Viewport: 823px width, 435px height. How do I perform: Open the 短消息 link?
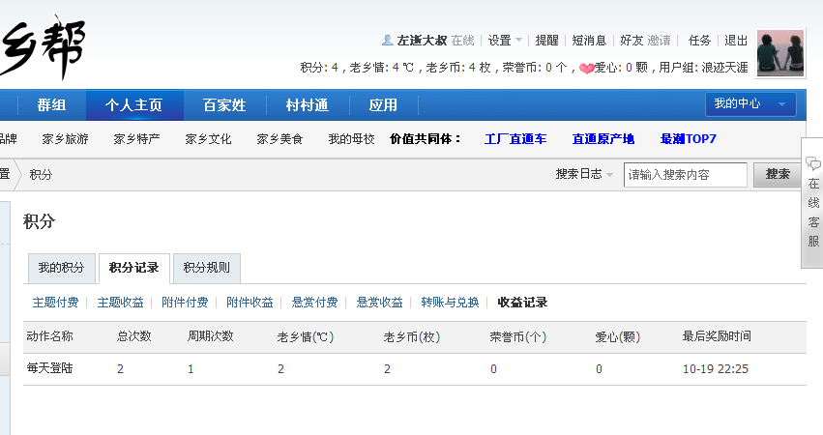(589, 41)
